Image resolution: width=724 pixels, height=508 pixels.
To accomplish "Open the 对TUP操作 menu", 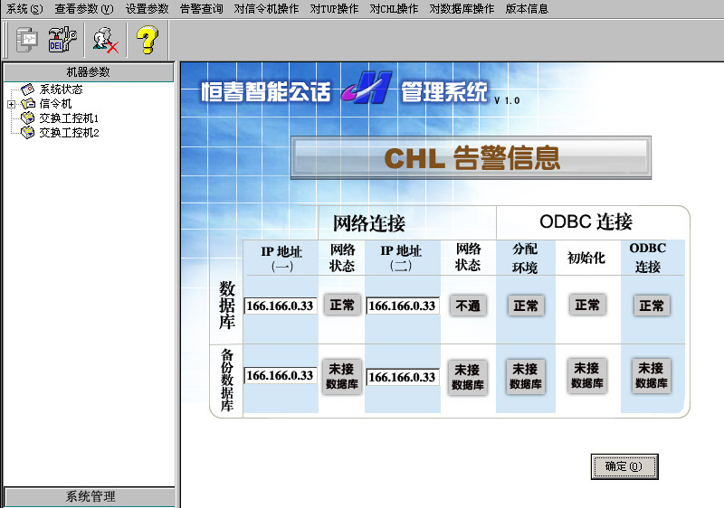I will click(x=334, y=9).
